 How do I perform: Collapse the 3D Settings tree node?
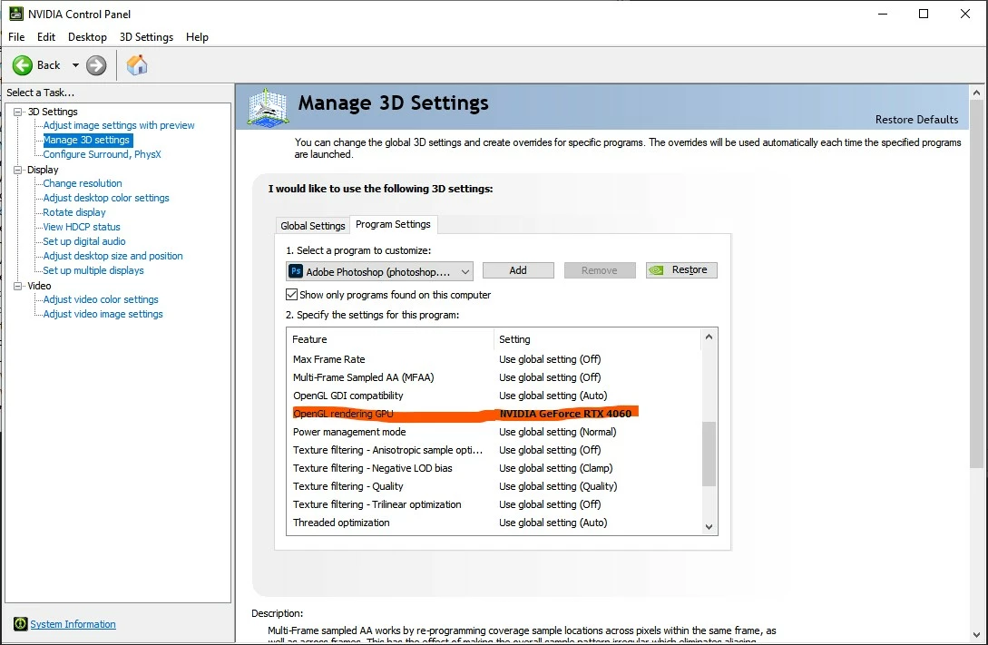coord(17,112)
